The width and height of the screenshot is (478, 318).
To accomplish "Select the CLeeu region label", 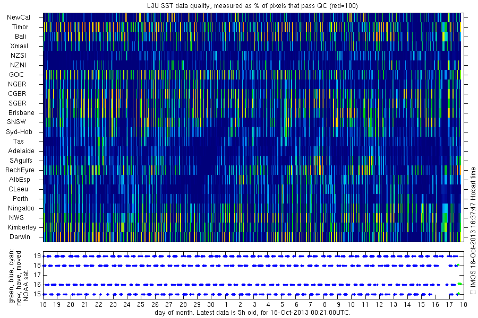I will [x=18, y=189].
